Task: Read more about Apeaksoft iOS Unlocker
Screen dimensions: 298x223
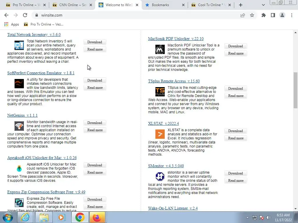Action: (95, 172)
